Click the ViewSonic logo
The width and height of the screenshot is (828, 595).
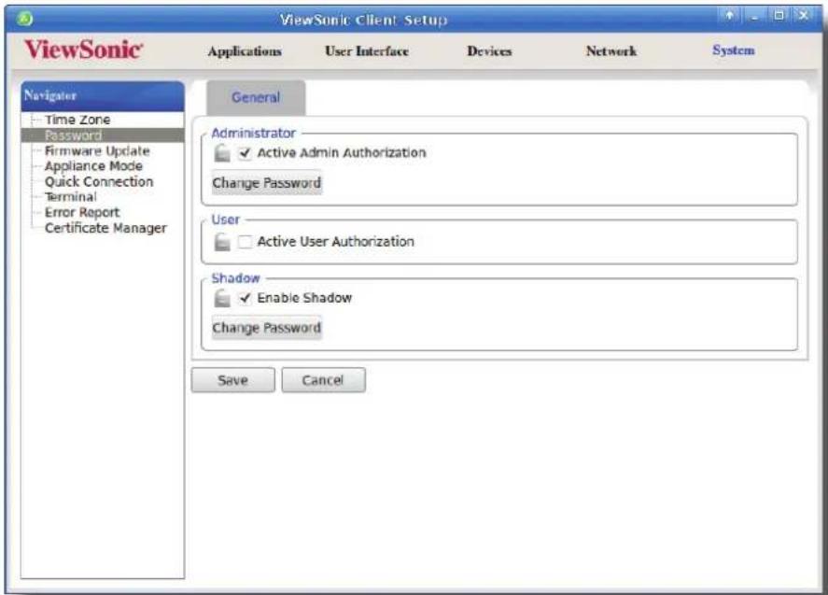(83, 50)
